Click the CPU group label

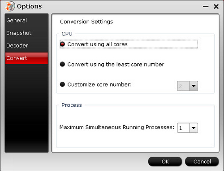pos(67,34)
